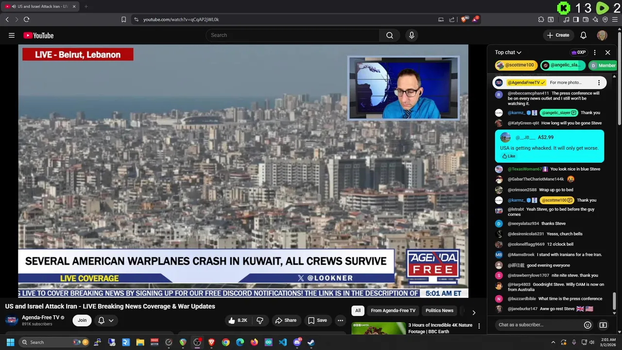Select the Member chip in chat
This screenshot has width=622, height=350.
coord(603,65)
